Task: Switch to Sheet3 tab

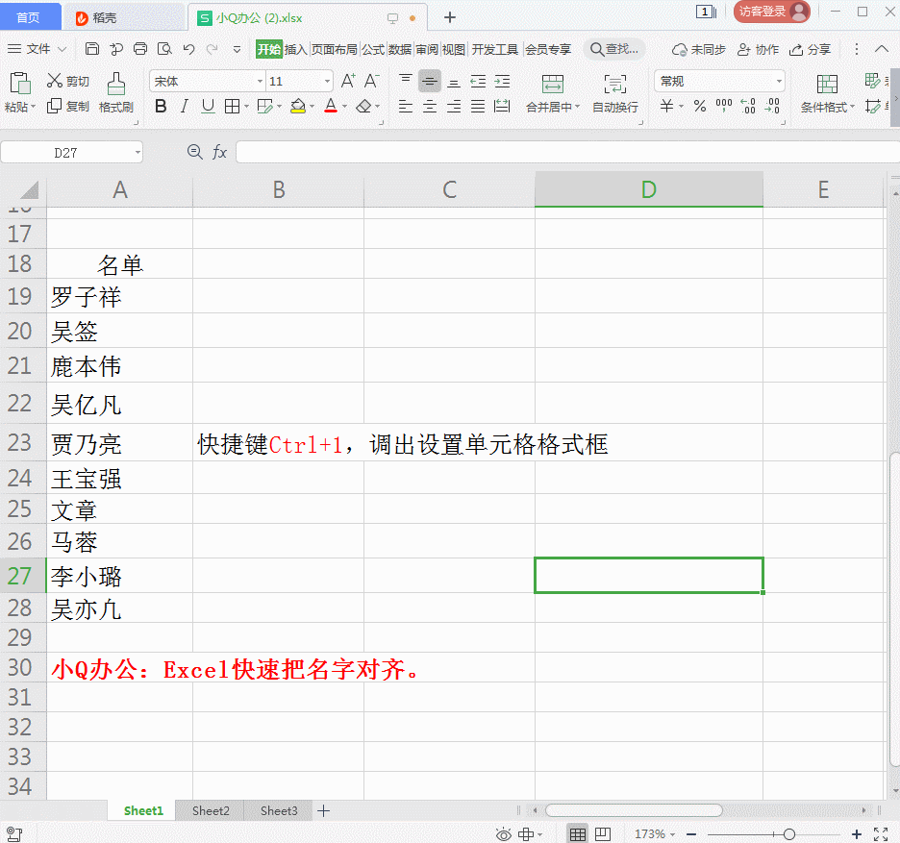Action: (279, 811)
